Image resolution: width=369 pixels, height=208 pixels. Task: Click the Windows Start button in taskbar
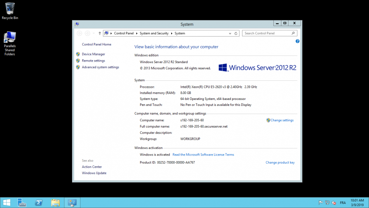click(x=7, y=202)
